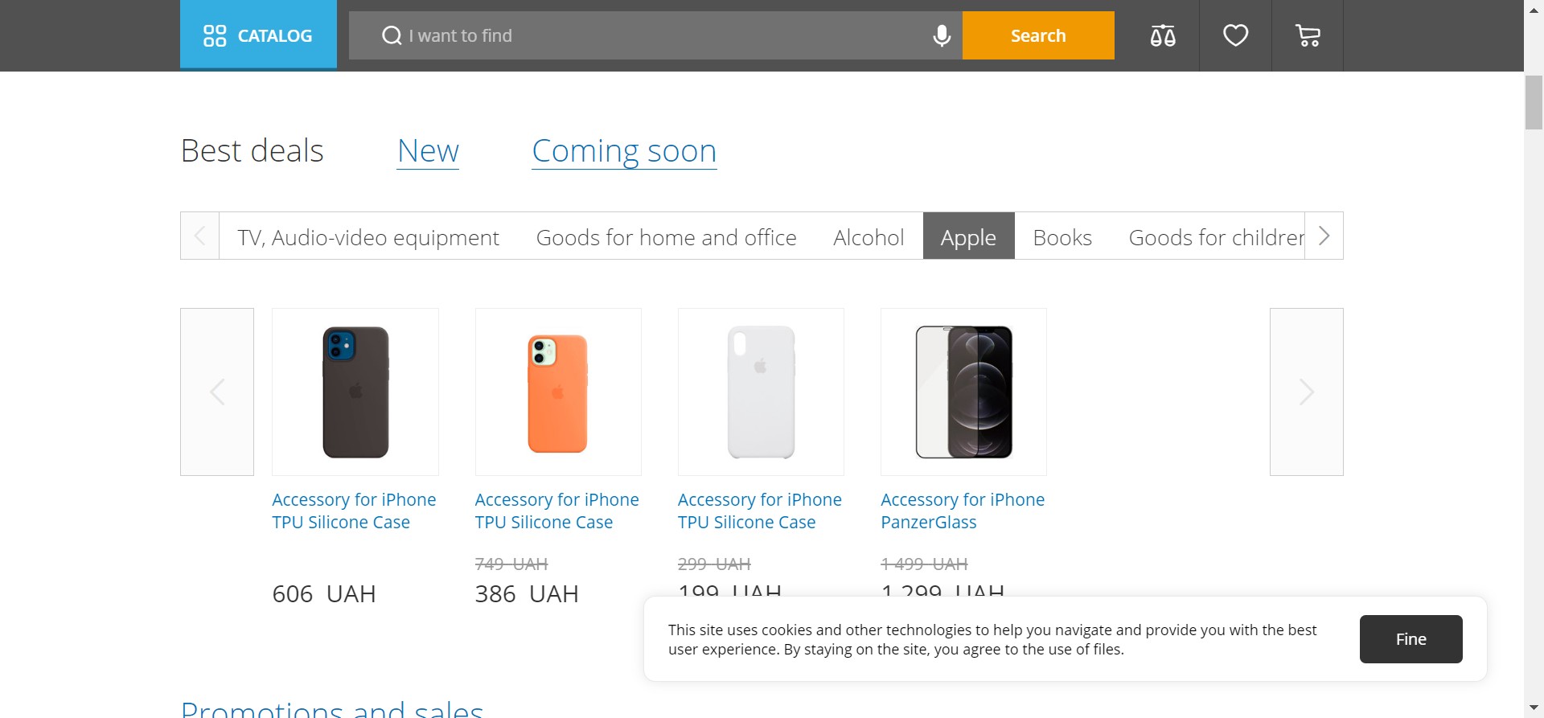Image resolution: width=1544 pixels, height=718 pixels.
Task: Open the CATALOG menu
Action: [x=258, y=35]
